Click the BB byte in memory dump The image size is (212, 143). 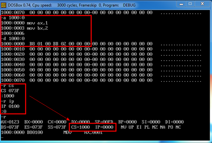pos(56,44)
